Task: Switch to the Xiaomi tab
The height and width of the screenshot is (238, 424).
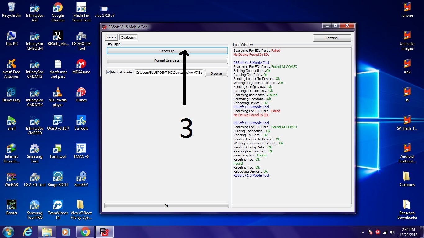Action: (x=111, y=37)
